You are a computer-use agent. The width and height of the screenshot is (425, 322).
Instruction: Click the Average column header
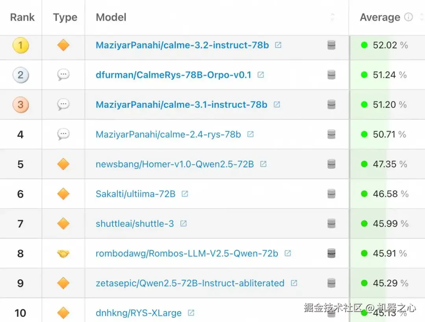coord(380,17)
